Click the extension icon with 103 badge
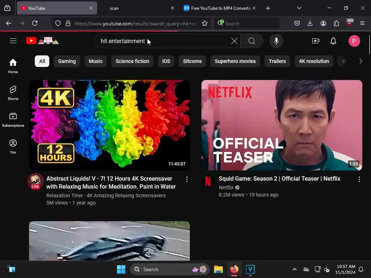 [349, 23]
